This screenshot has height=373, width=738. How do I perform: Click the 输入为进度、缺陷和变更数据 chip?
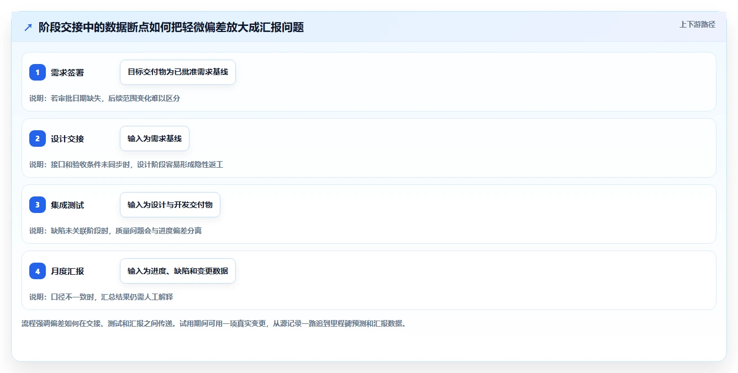178,271
